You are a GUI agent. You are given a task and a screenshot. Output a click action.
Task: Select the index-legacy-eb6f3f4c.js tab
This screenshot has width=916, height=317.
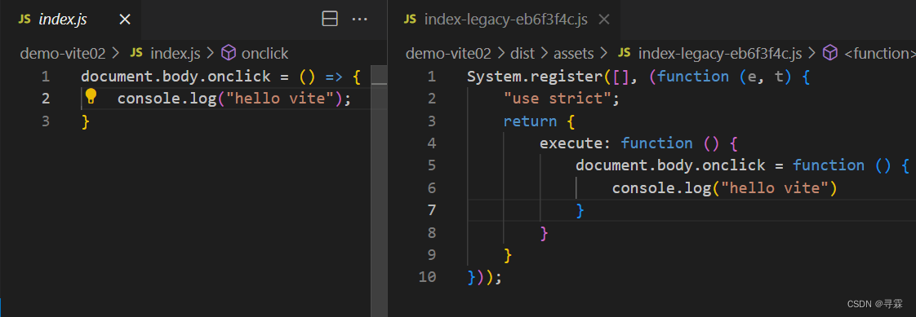504,20
